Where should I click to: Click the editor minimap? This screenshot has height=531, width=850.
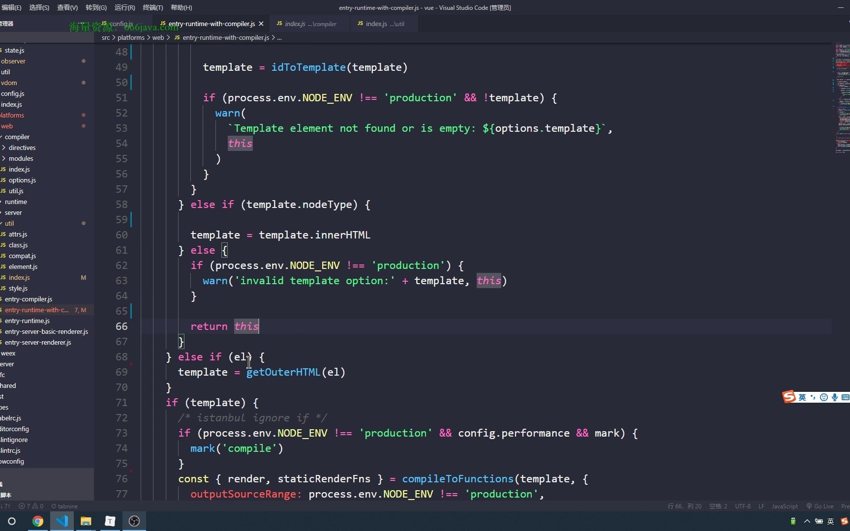tap(841, 98)
